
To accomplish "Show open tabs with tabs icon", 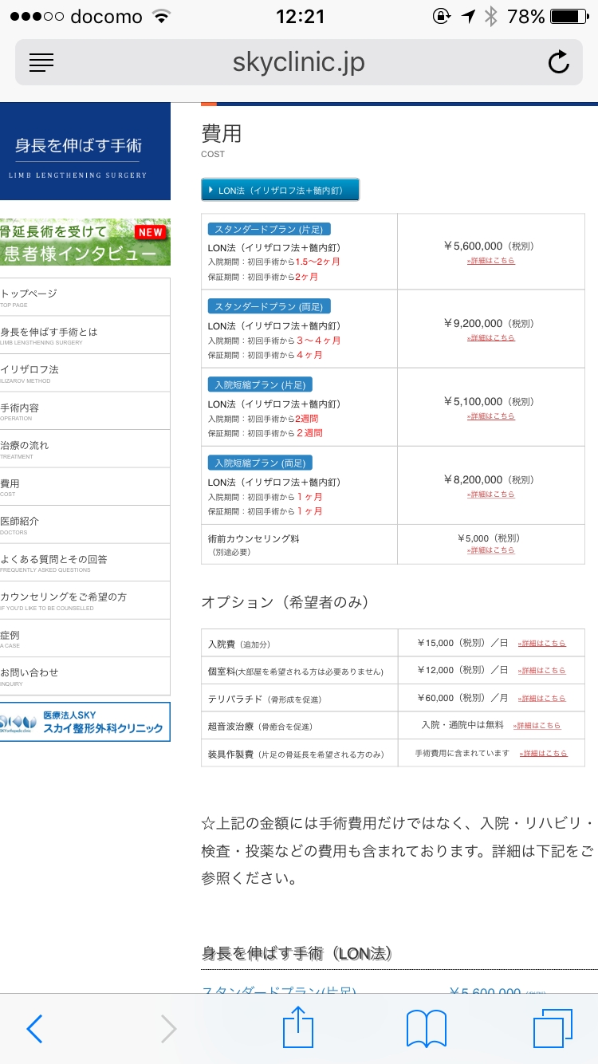I will pos(552,1027).
